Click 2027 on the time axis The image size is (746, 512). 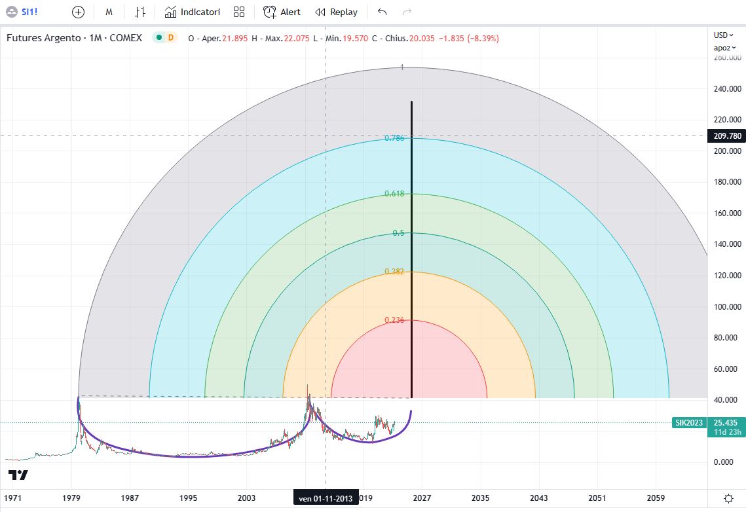[x=422, y=498]
